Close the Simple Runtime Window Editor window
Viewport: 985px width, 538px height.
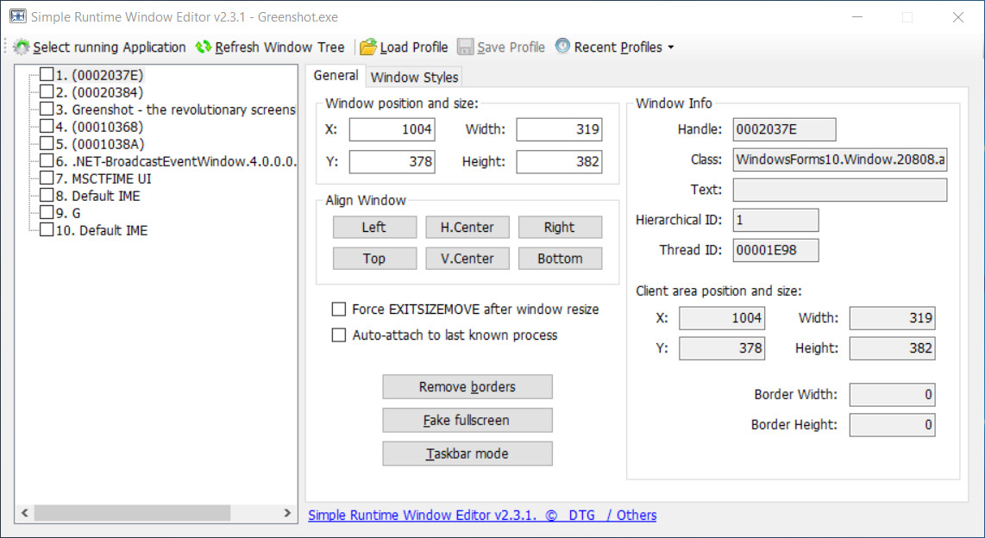pos(958,17)
